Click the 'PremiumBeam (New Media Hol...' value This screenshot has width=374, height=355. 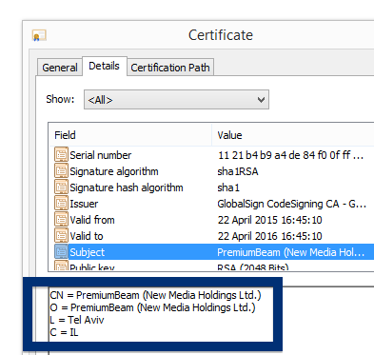point(290,252)
